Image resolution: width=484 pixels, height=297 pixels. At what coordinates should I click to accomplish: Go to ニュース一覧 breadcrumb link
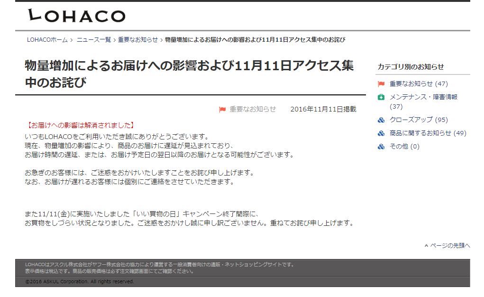tap(94, 40)
